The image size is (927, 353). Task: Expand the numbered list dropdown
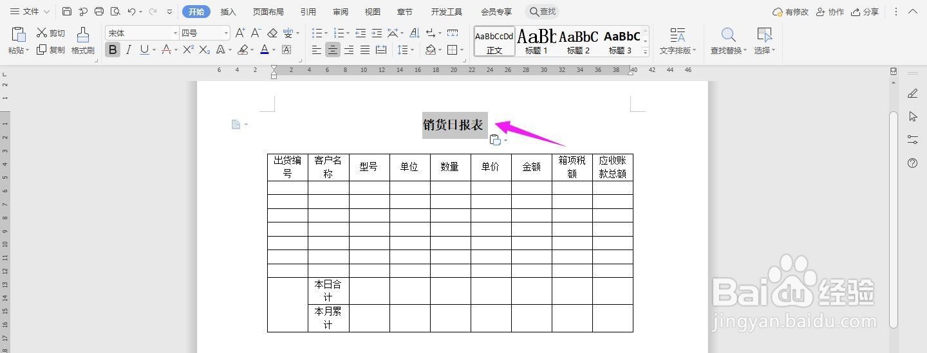click(348, 33)
